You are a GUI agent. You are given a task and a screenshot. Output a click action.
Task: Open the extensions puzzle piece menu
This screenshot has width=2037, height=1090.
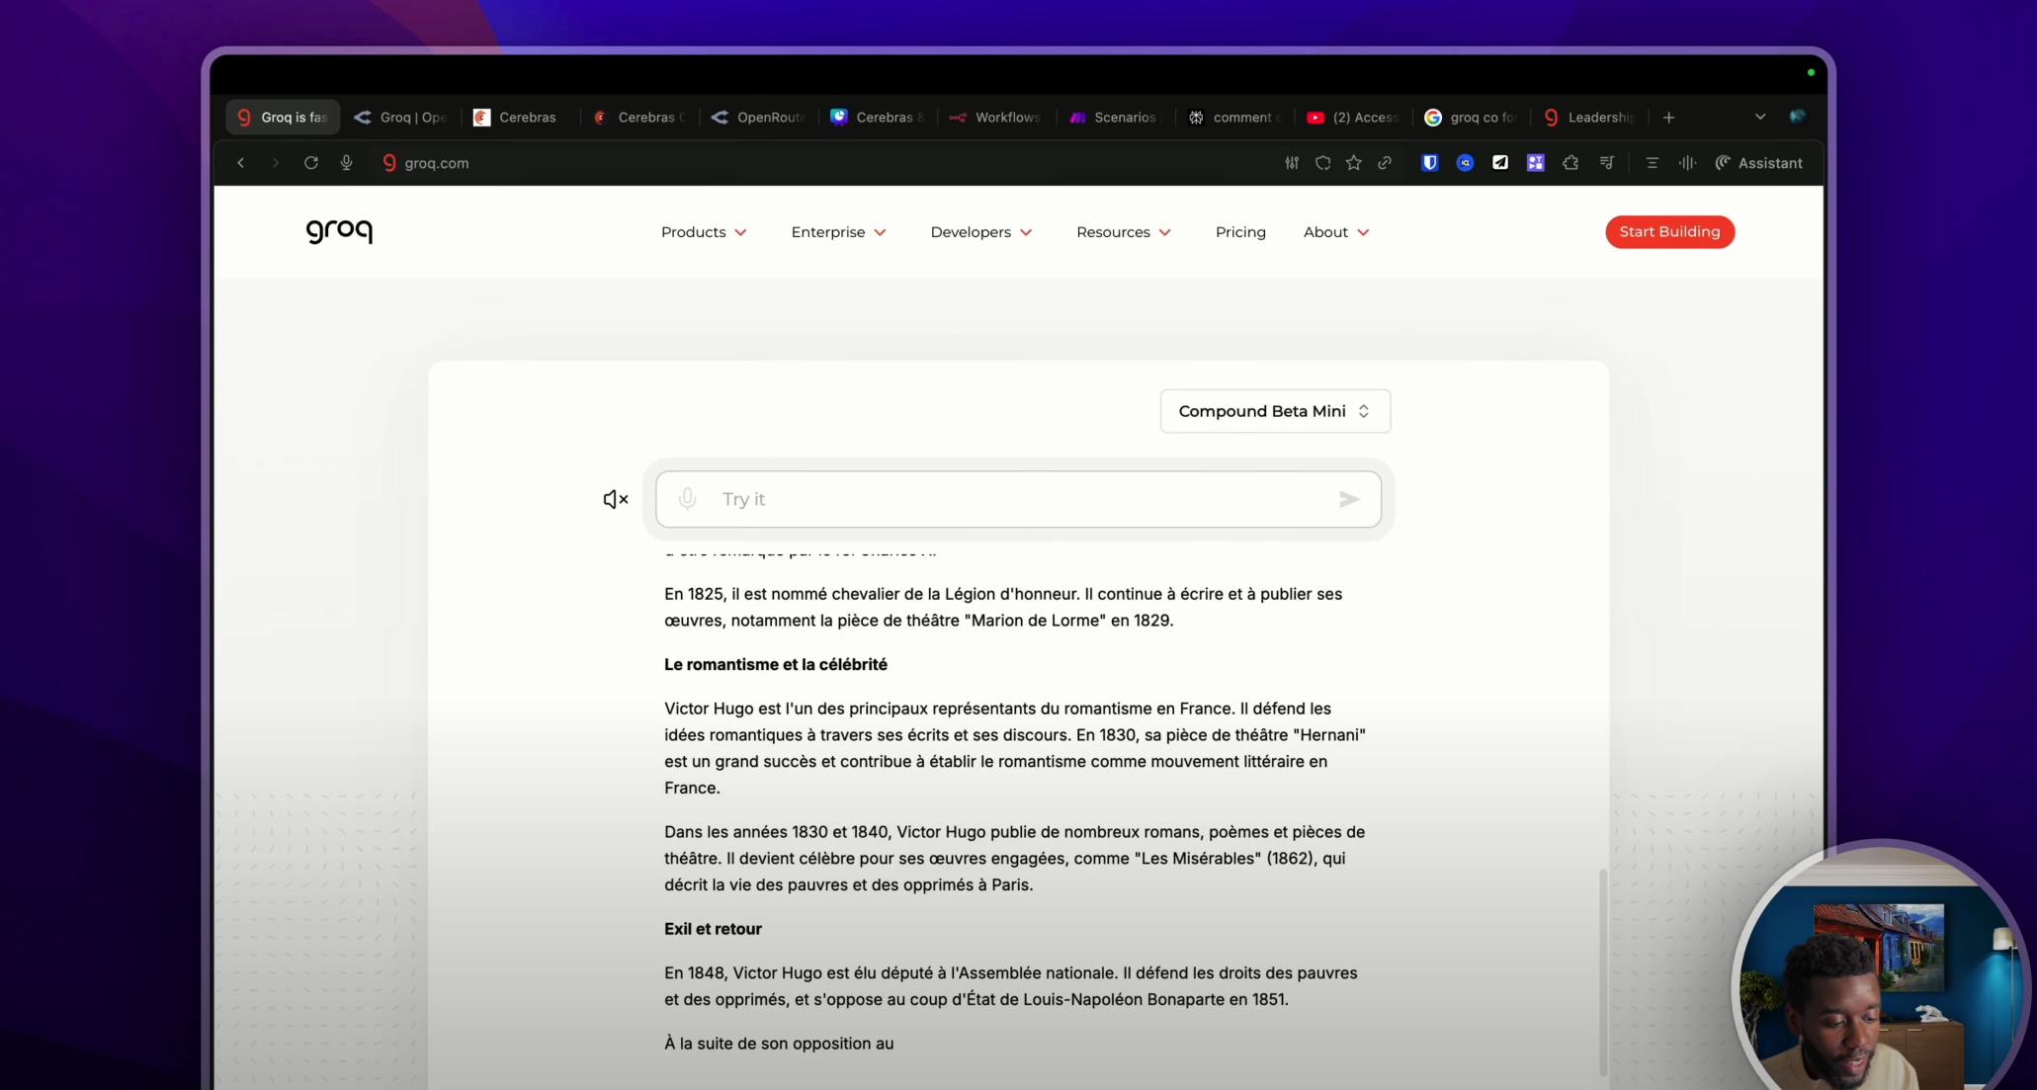pos(1570,163)
